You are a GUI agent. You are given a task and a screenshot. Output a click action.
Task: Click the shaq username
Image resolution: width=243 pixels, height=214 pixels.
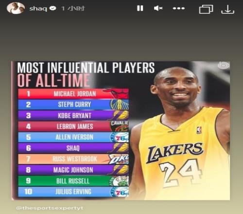coord(38,8)
